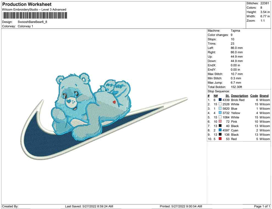
Task: Click the 'Stop Sequence:' label
Action: [x=219, y=91]
